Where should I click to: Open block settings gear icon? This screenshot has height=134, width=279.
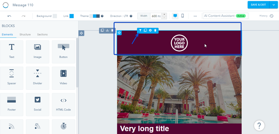[x=150, y=30]
